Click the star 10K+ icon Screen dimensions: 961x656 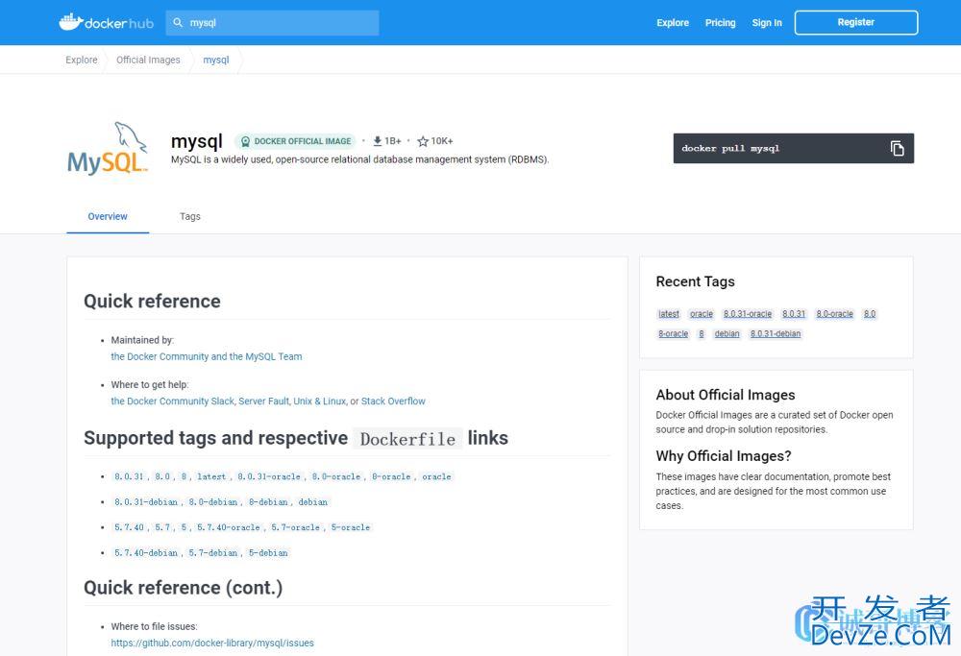coord(422,141)
